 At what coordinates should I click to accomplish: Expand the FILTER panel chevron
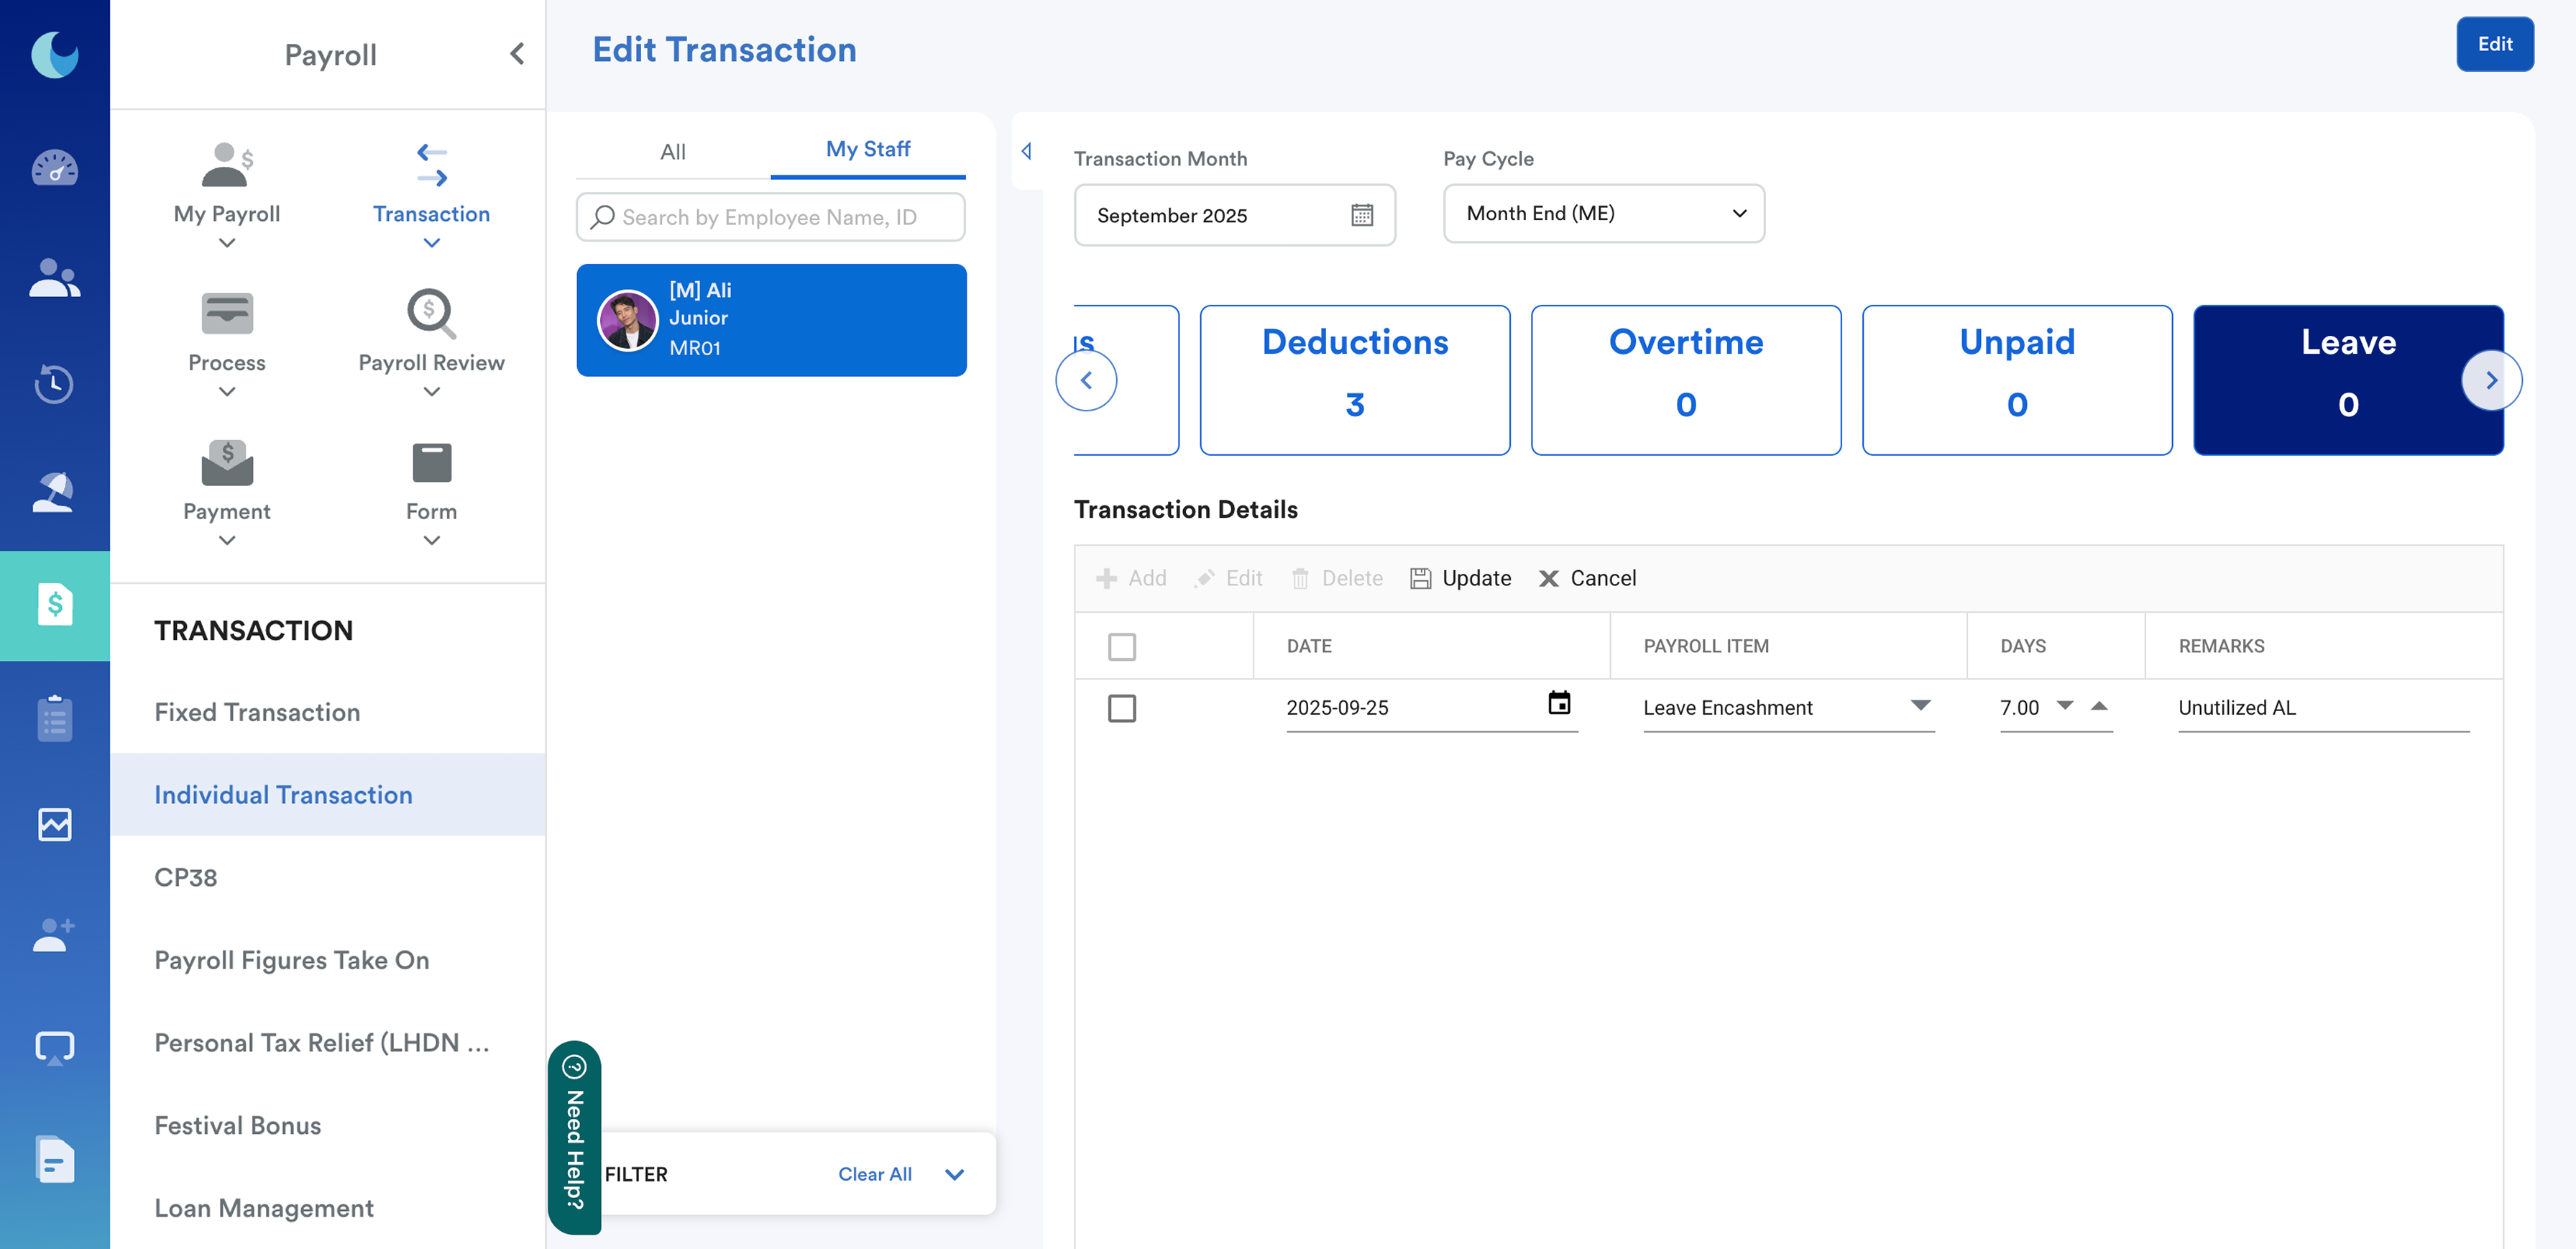[x=954, y=1174]
